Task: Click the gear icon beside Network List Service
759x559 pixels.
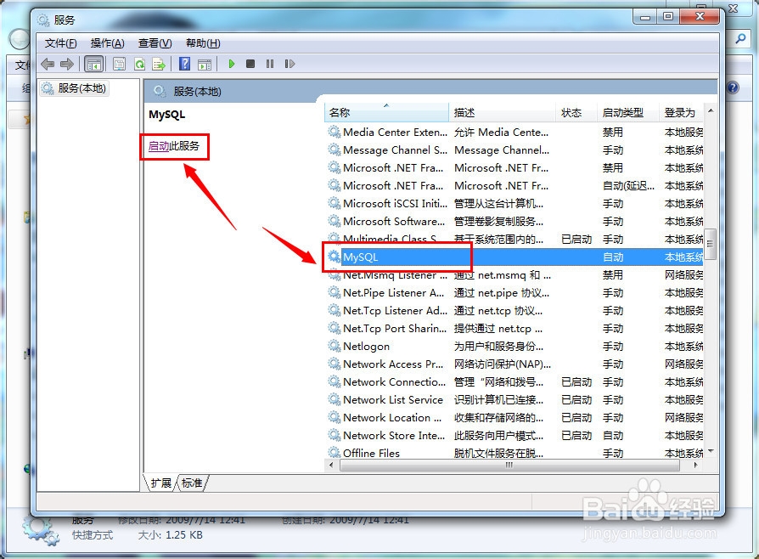Action: tap(334, 399)
